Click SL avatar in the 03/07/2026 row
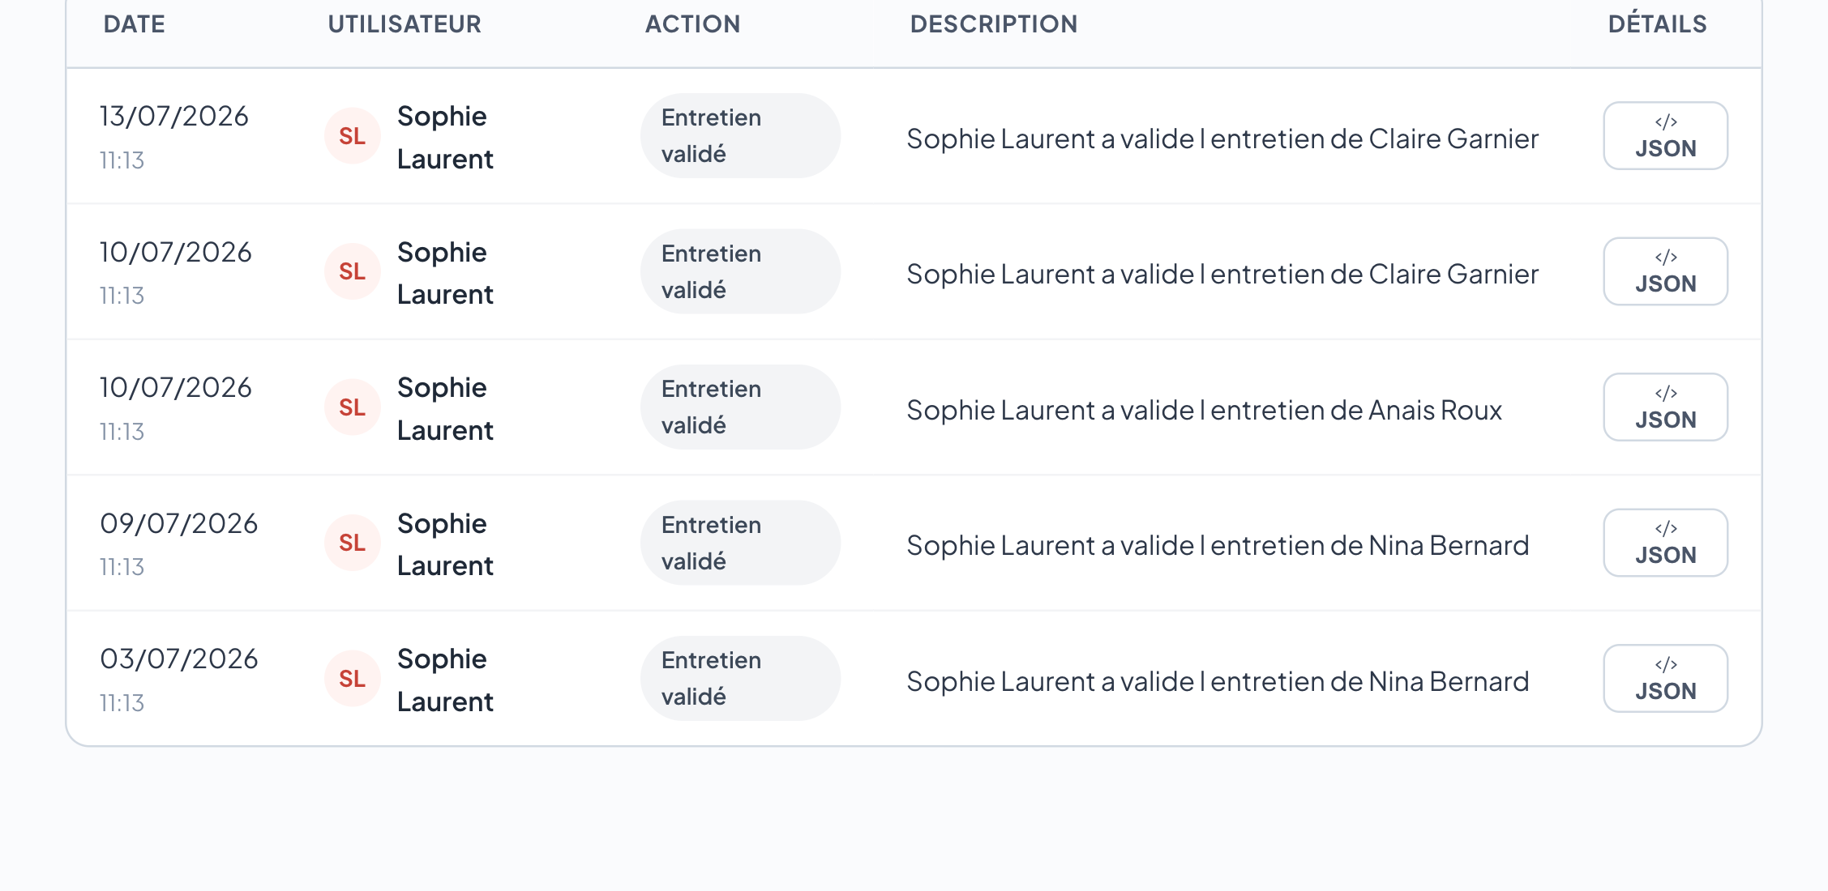Screen dimensions: 1828x891 353,679
